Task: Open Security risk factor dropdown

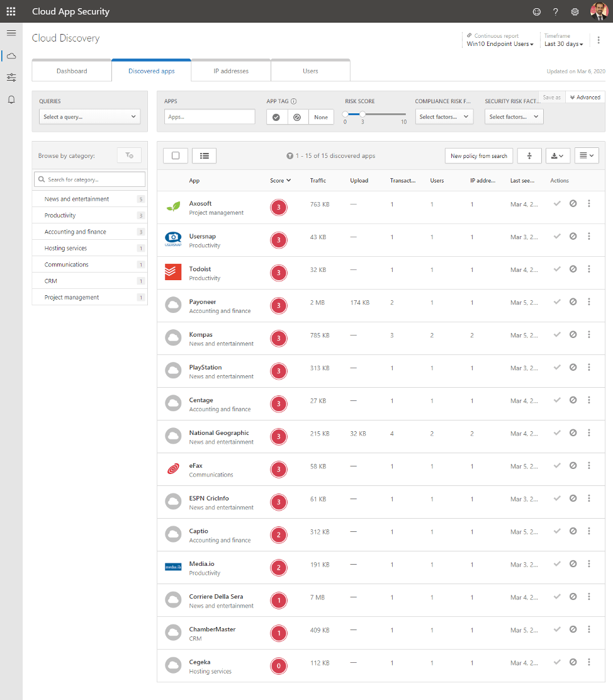Action: click(514, 117)
